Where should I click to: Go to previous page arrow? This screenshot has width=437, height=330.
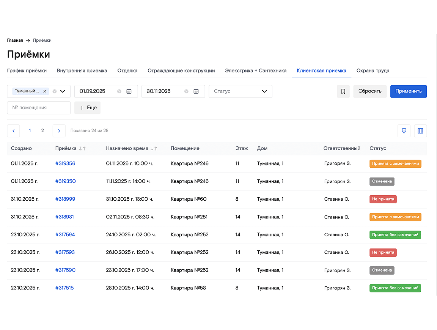[x=13, y=131]
